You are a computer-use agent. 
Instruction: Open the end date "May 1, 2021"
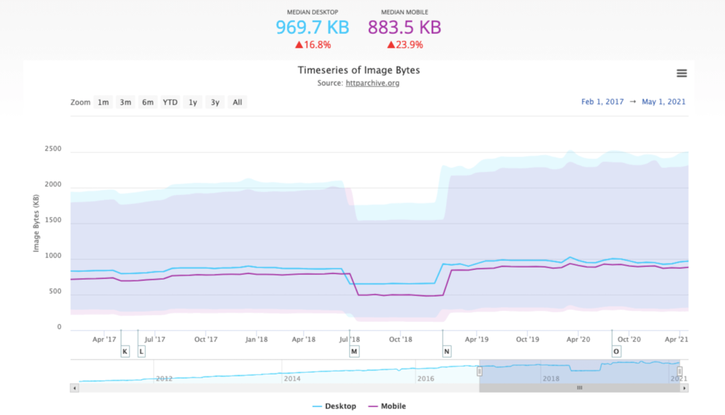664,101
